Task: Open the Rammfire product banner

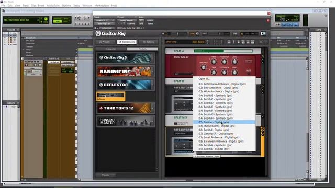Action: pyautogui.click(x=126, y=72)
